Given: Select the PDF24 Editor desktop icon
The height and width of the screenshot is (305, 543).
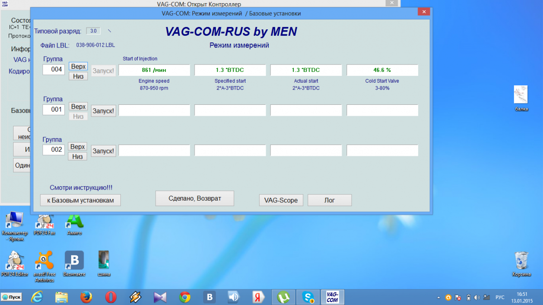Looking at the screenshot, I should 14,263.
